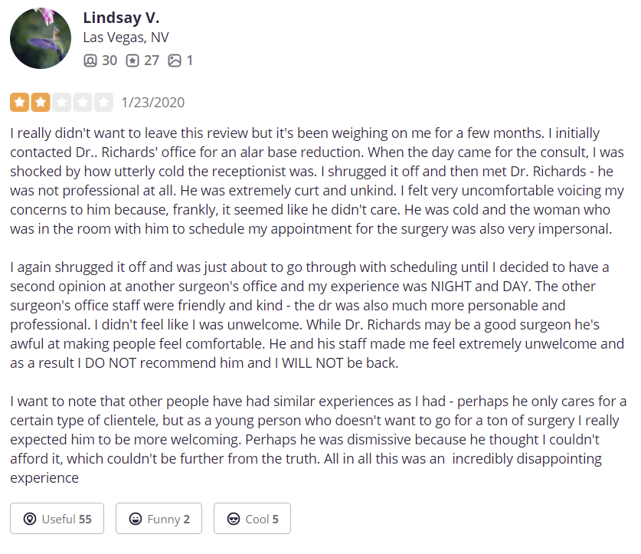This screenshot has width=641, height=554.
Task: Click the Funny laughing face icon
Action: point(136,519)
